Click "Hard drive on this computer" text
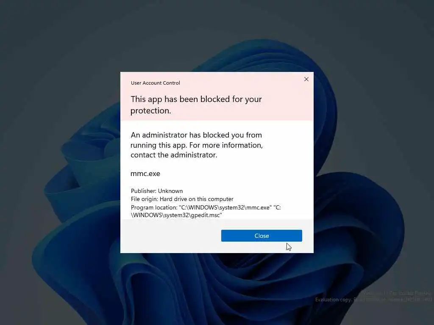Screen dimensions: 434x325 pos(197,199)
